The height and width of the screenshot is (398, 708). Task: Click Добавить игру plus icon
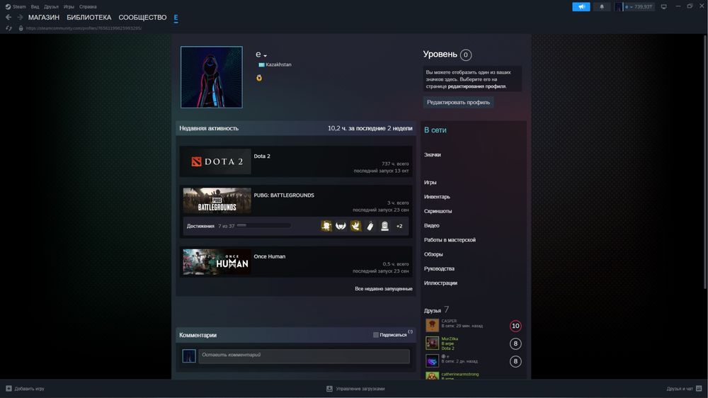(x=8, y=389)
